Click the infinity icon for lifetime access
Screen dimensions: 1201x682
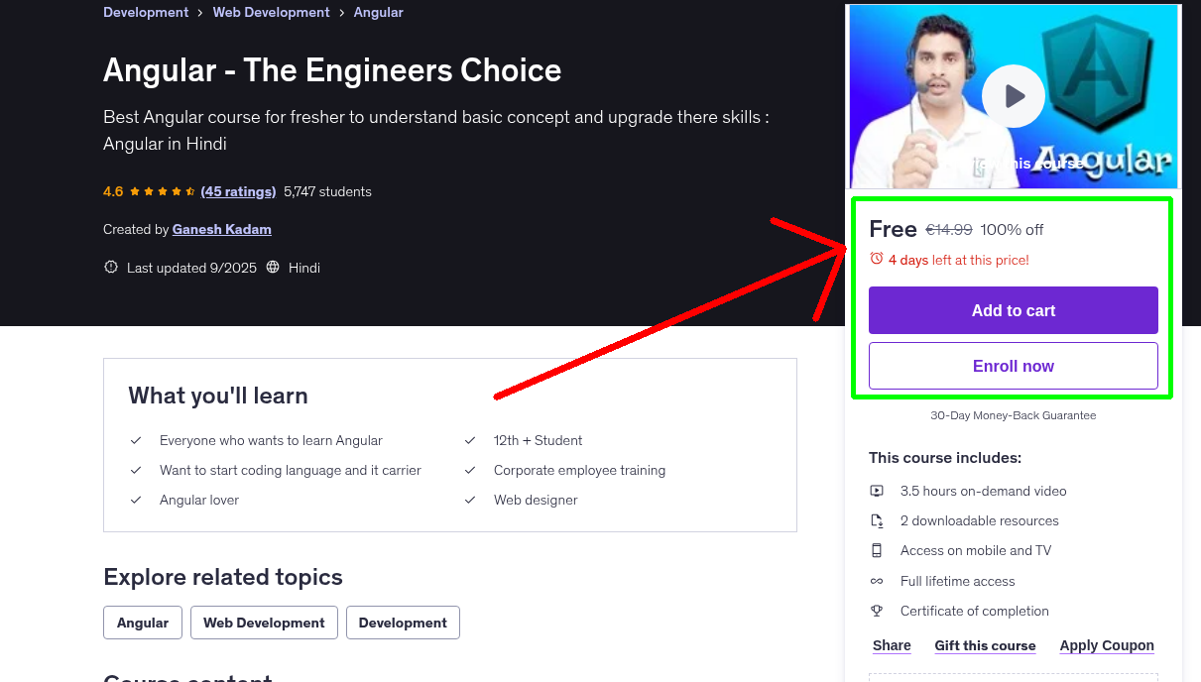pos(877,581)
